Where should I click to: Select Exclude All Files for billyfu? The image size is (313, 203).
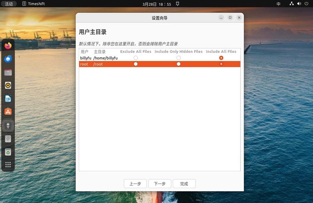pyautogui.click(x=136, y=58)
